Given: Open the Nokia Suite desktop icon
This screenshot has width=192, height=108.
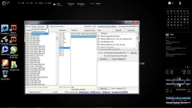Looking at the screenshot, I should pos(5,50).
